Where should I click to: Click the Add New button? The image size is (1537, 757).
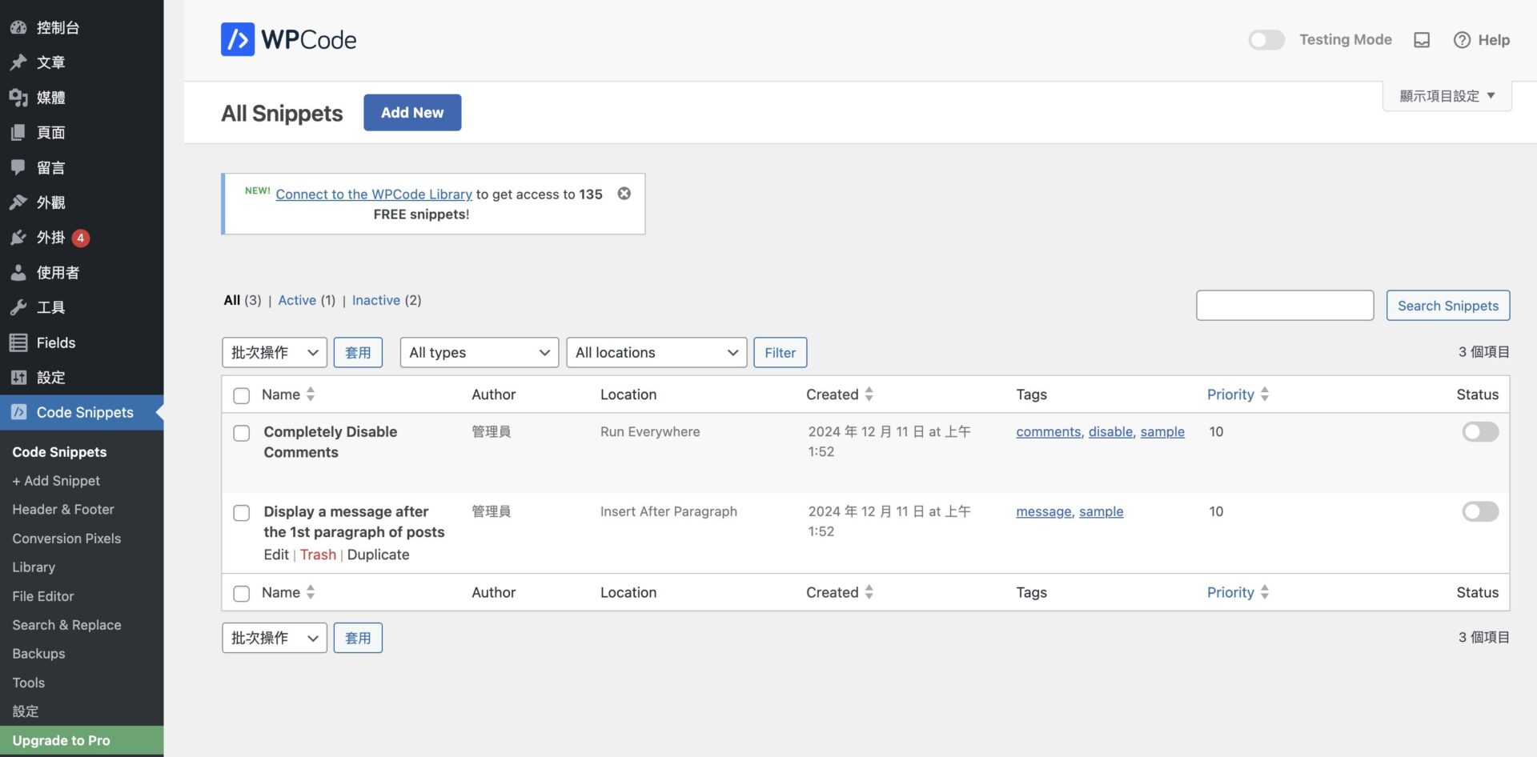(x=412, y=113)
